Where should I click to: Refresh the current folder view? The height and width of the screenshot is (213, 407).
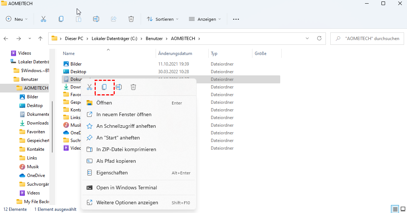(x=319, y=38)
